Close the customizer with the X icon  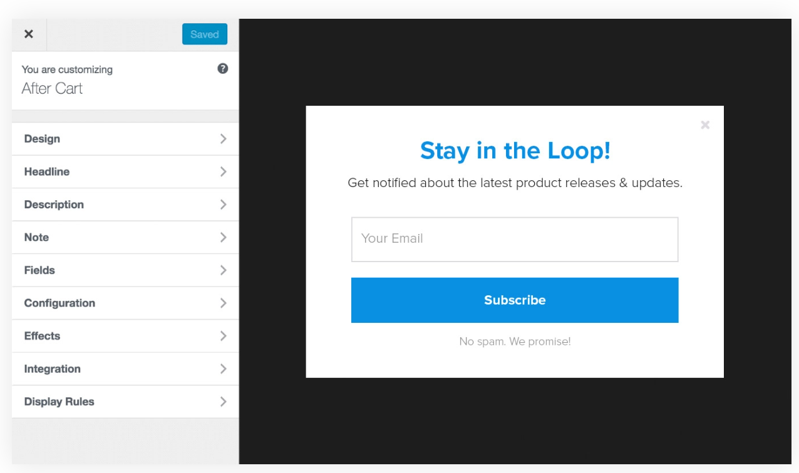(29, 34)
